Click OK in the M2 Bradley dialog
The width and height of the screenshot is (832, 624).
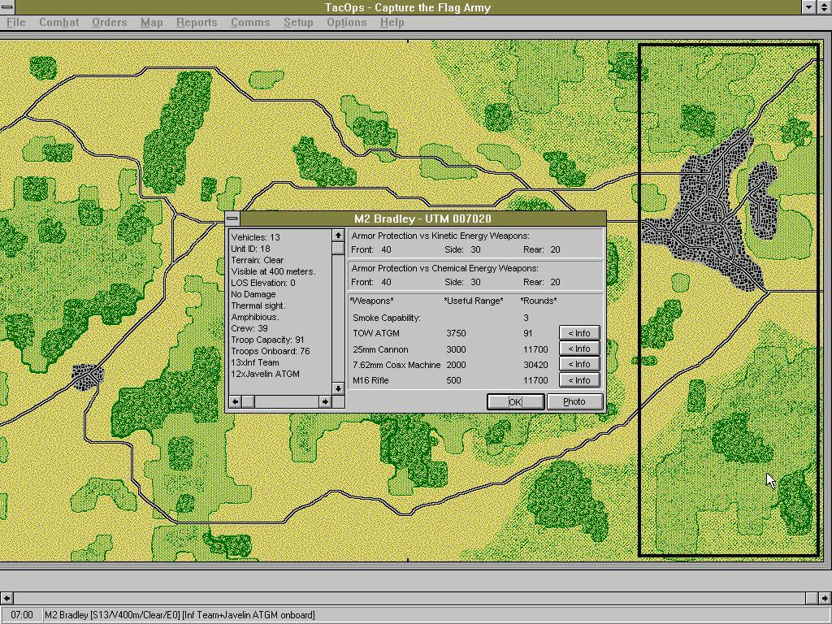(x=515, y=401)
